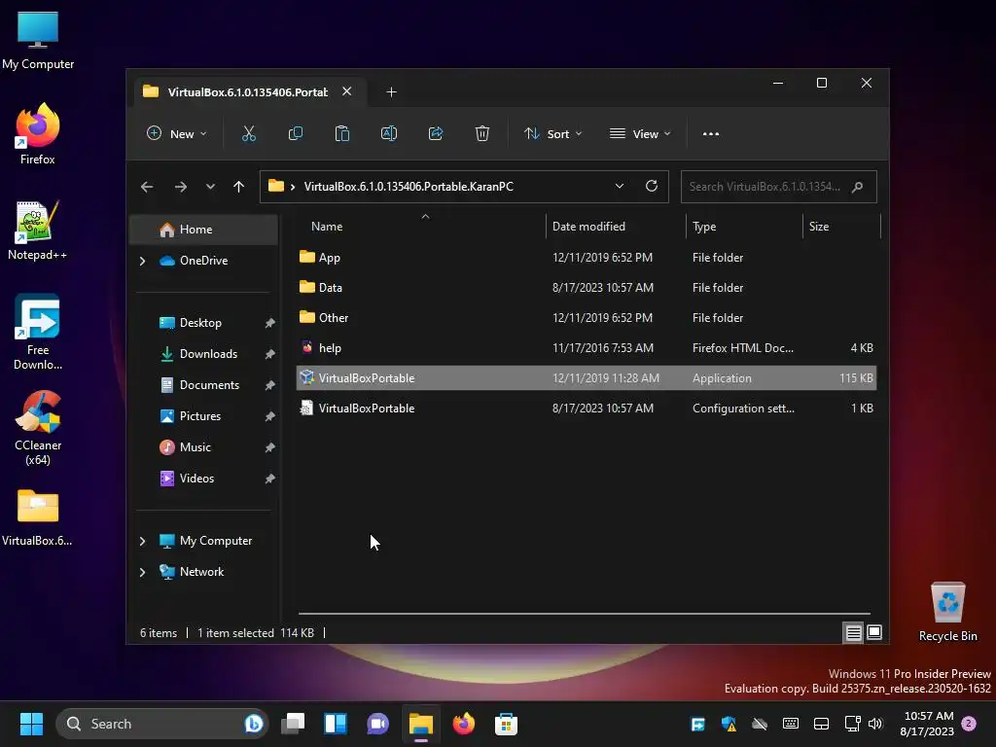Image resolution: width=996 pixels, height=747 pixels.
Task: Select the CCleaner (x64) desktop icon
Action: pyautogui.click(x=38, y=428)
